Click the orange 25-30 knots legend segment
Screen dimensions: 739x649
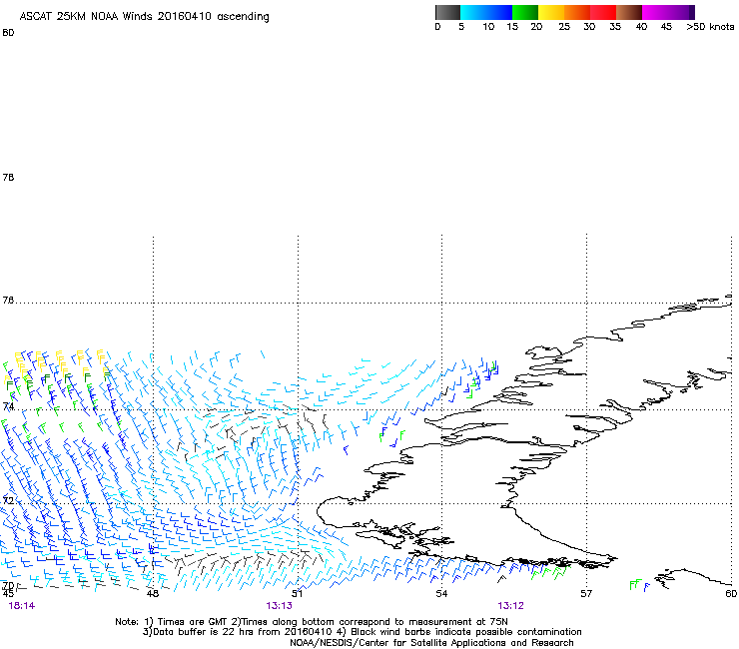click(577, 12)
